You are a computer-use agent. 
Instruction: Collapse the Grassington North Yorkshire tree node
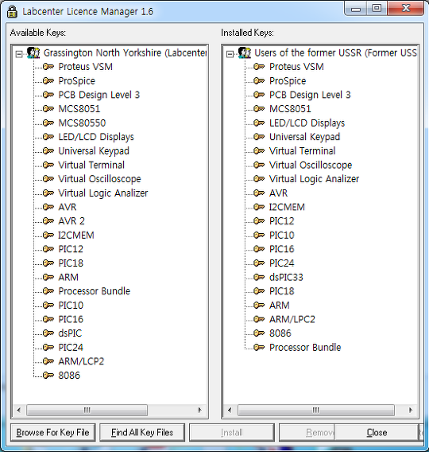(19, 54)
